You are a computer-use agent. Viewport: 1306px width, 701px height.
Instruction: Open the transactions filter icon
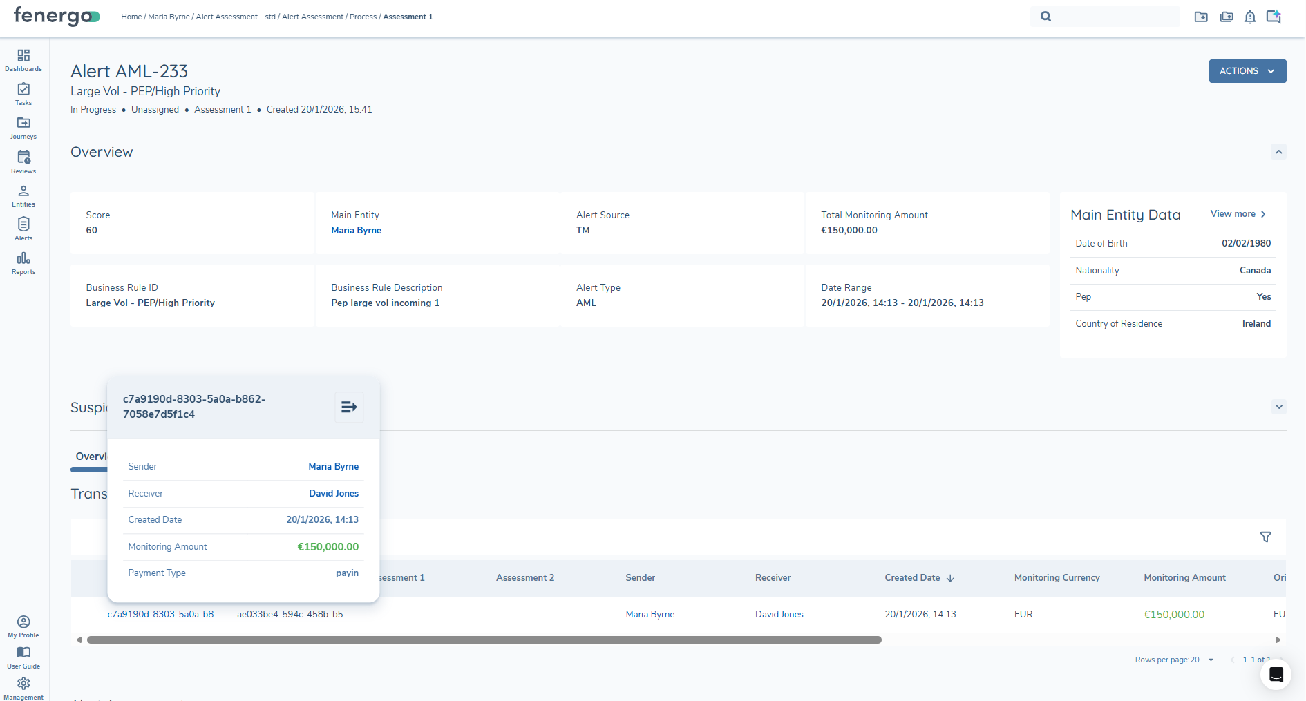click(1266, 537)
